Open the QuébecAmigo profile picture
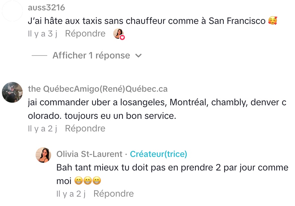Viewport: 295px width, 206px height. [x=12, y=92]
